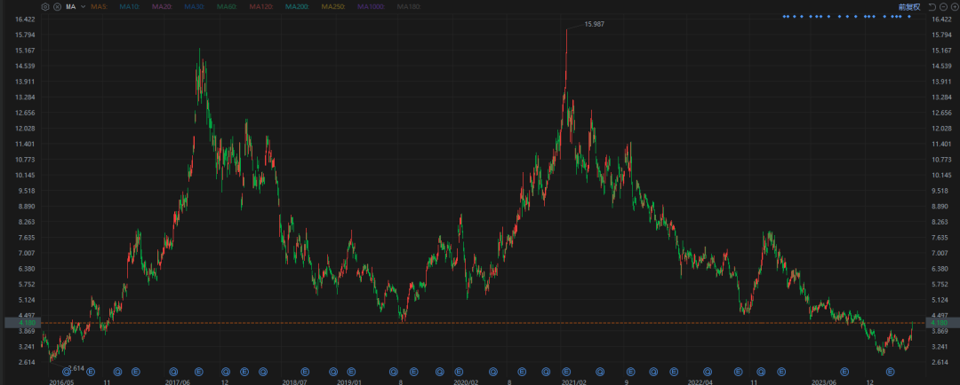Click the 15.987 peak price label
The height and width of the screenshot is (385, 960).
tap(594, 24)
